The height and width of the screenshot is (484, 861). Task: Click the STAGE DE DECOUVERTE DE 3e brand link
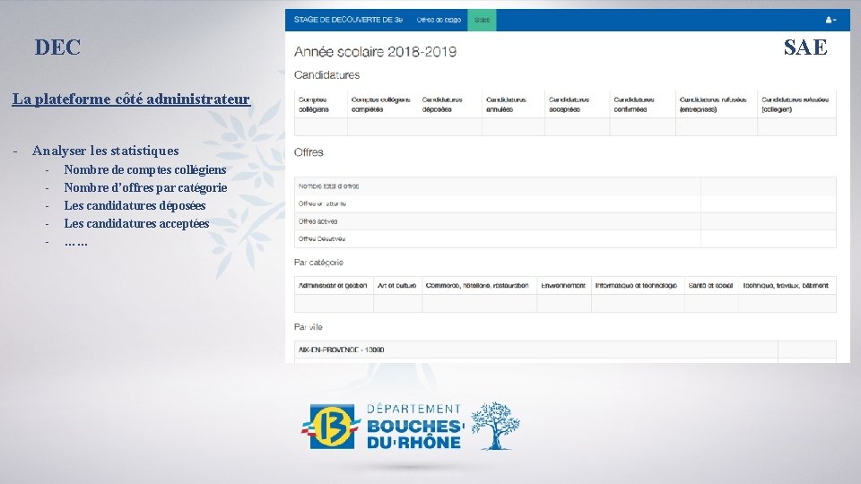click(348, 20)
